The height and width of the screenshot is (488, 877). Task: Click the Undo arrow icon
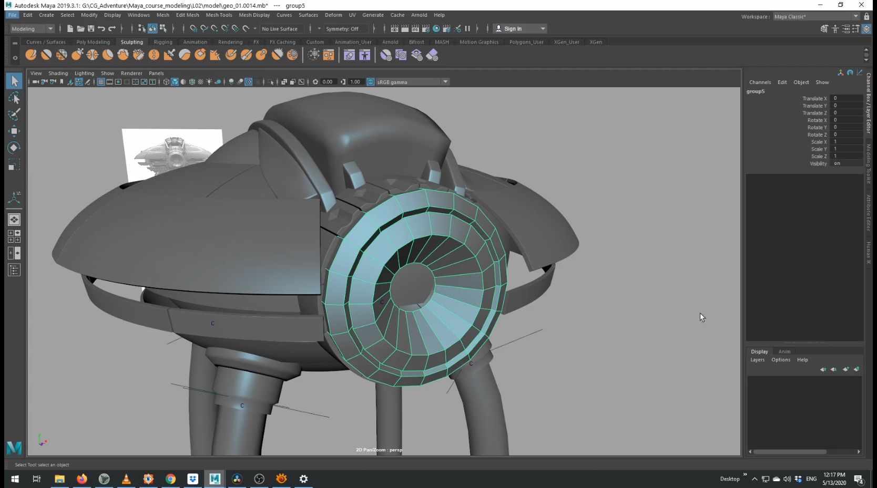(101, 29)
